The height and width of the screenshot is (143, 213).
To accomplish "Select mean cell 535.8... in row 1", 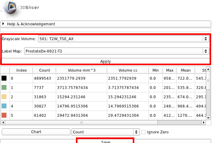I will pyautogui.click(x=186, y=87).
